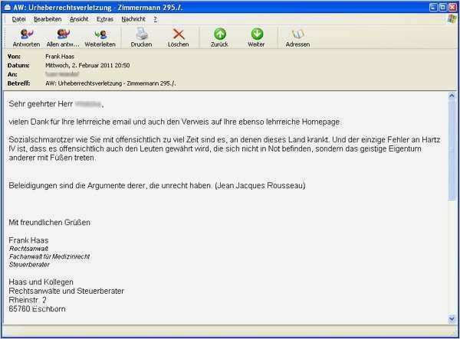Jump to next message with Weiter
Screen dimensions: 460x339
pos(256,37)
